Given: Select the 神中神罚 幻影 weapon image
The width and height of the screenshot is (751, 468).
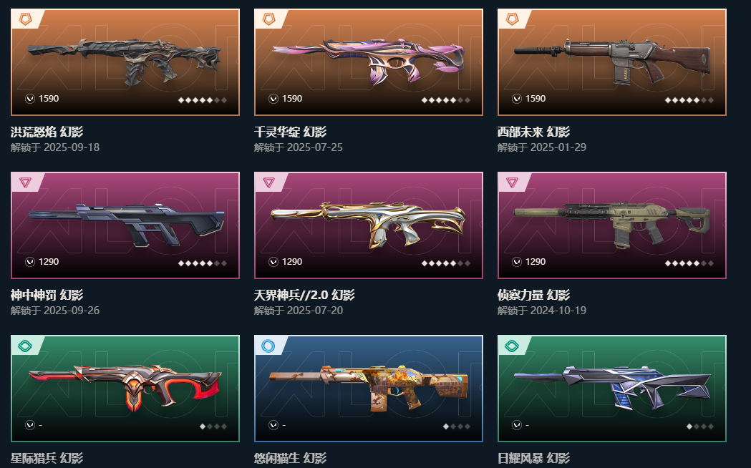Looking at the screenshot, I should 125,224.
